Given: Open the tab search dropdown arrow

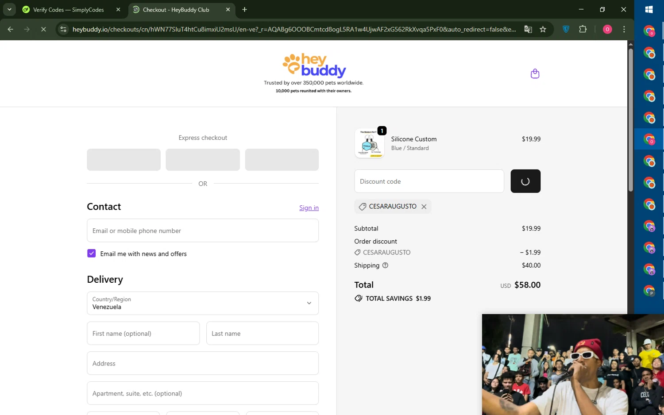Looking at the screenshot, I should tap(9, 9).
